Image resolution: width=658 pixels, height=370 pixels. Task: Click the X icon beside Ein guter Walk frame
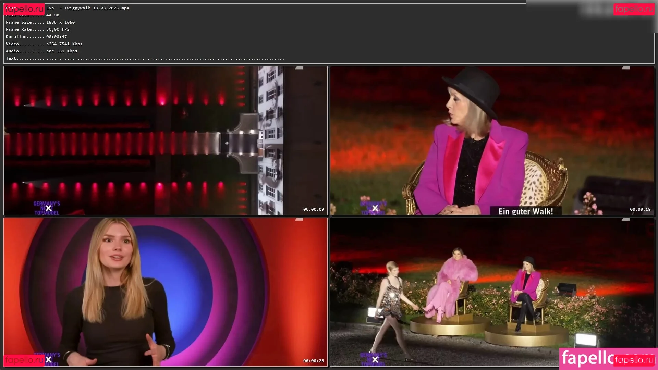[x=375, y=208]
